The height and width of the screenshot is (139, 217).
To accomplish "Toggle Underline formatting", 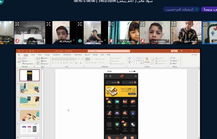I will pyautogui.click(x=58, y=63).
